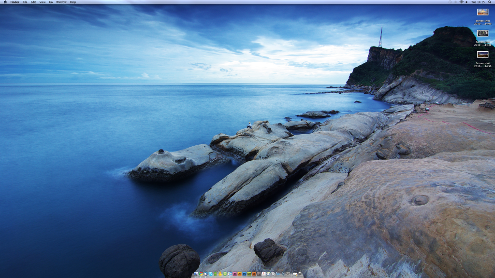This screenshot has height=278, width=495.
Task: Open Adobe Photoshop from the dock
Action: (244, 274)
